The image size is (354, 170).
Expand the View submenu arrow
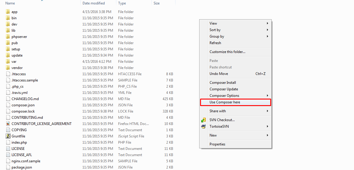268,23
